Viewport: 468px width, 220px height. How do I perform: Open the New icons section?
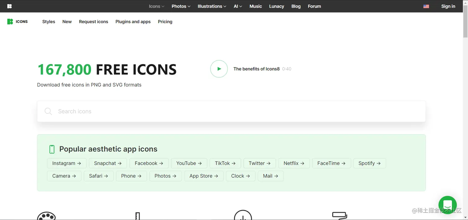pos(67,22)
